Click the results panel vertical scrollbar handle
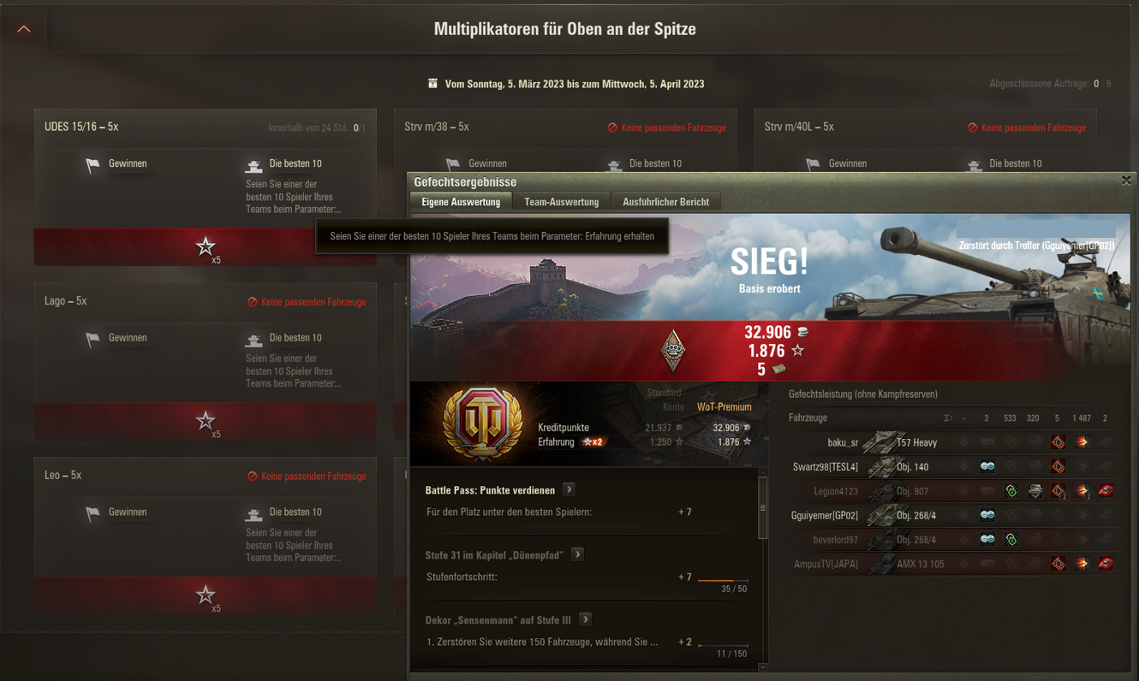 762,506
